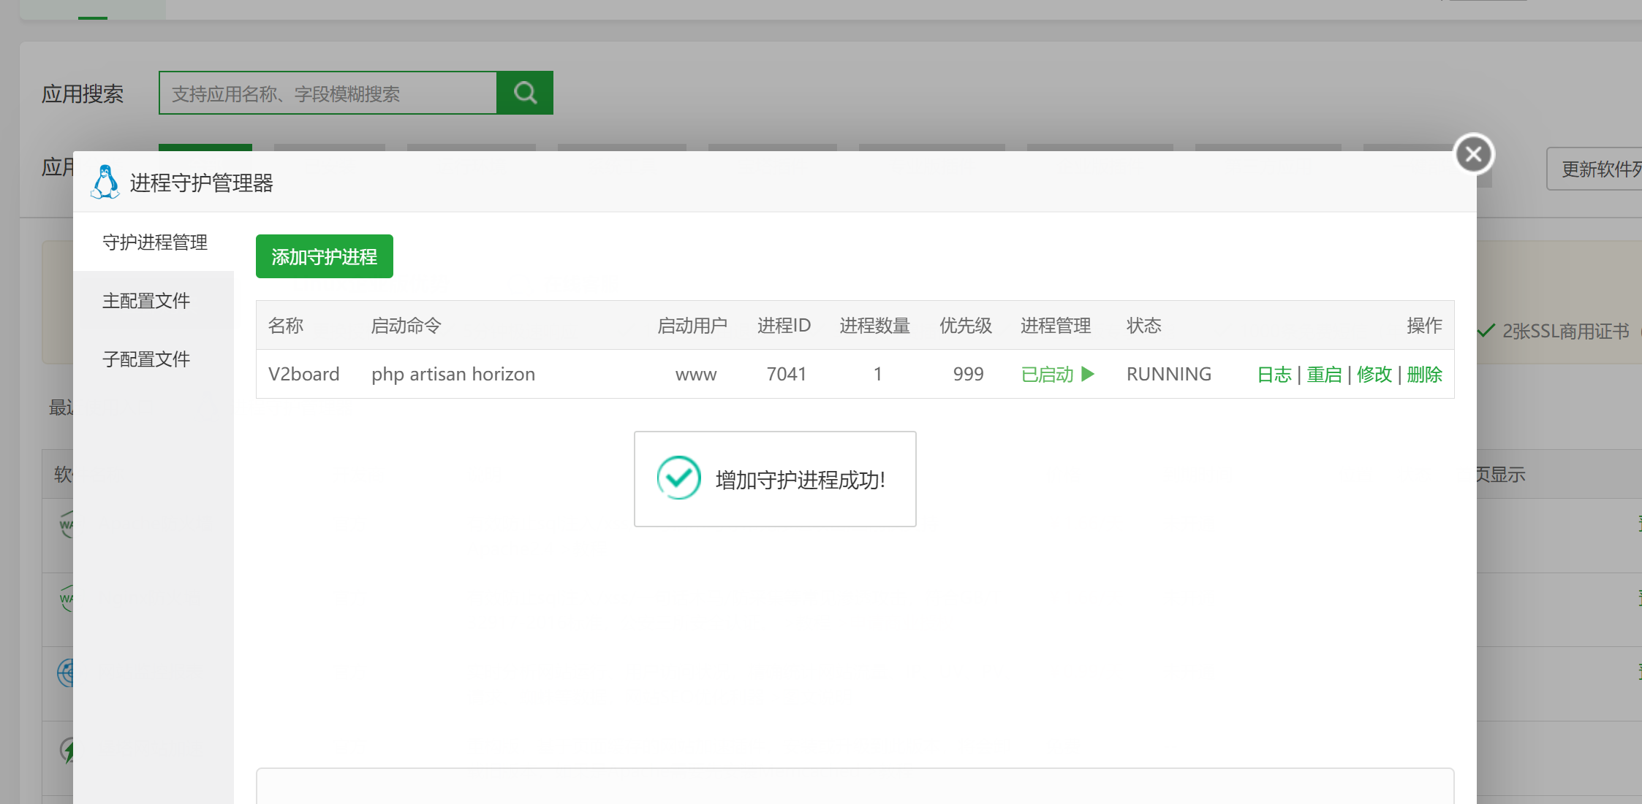Click the V2board process name cell
The width and height of the screenshot is (1642, 804).
pos(303,375)
